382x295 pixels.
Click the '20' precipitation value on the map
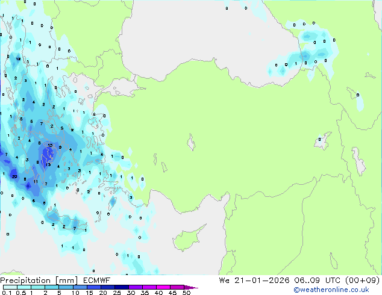click(14, 177)
